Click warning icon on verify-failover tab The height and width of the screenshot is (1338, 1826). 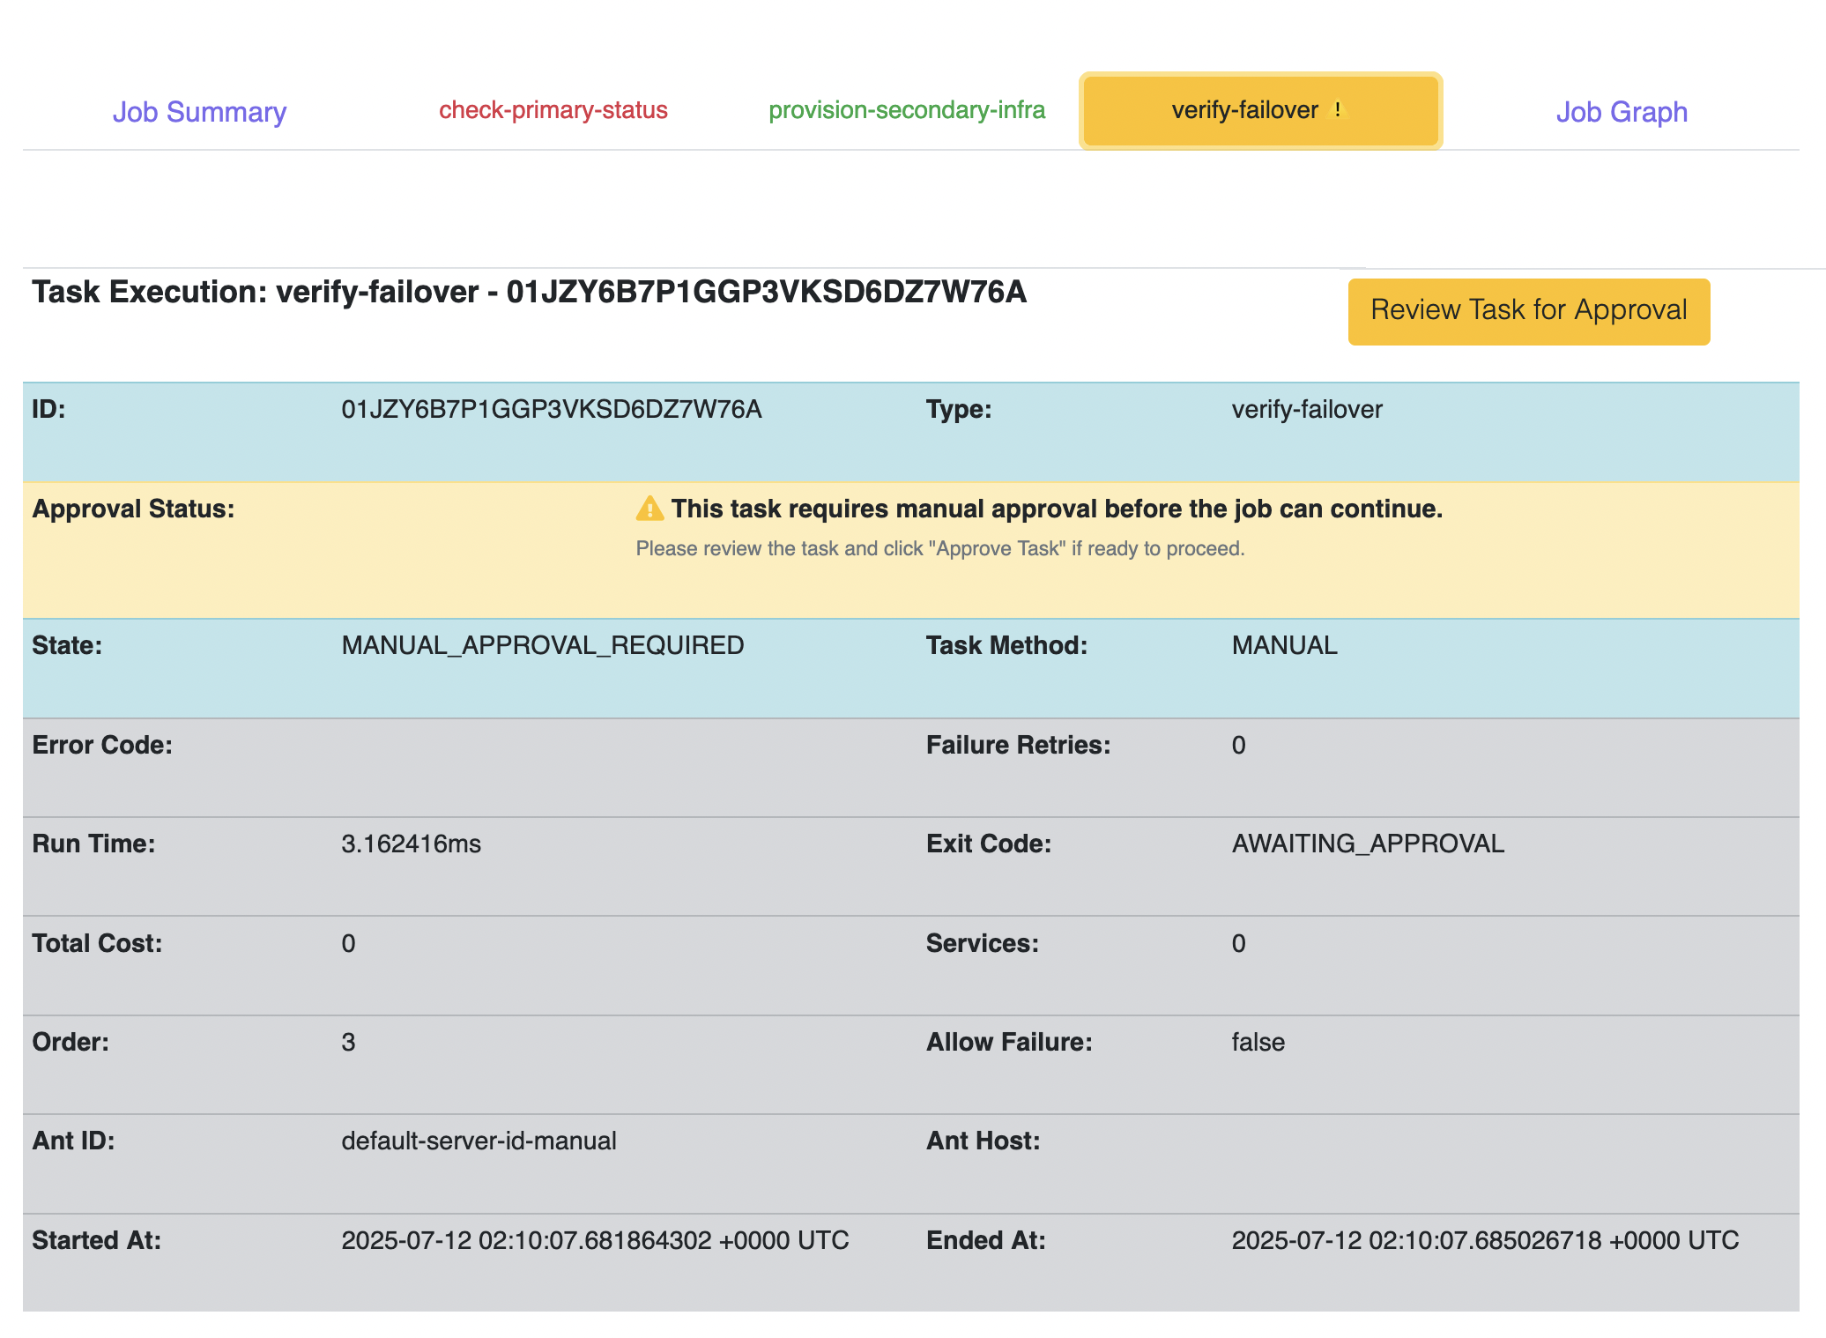click(x=1337, y=110)
